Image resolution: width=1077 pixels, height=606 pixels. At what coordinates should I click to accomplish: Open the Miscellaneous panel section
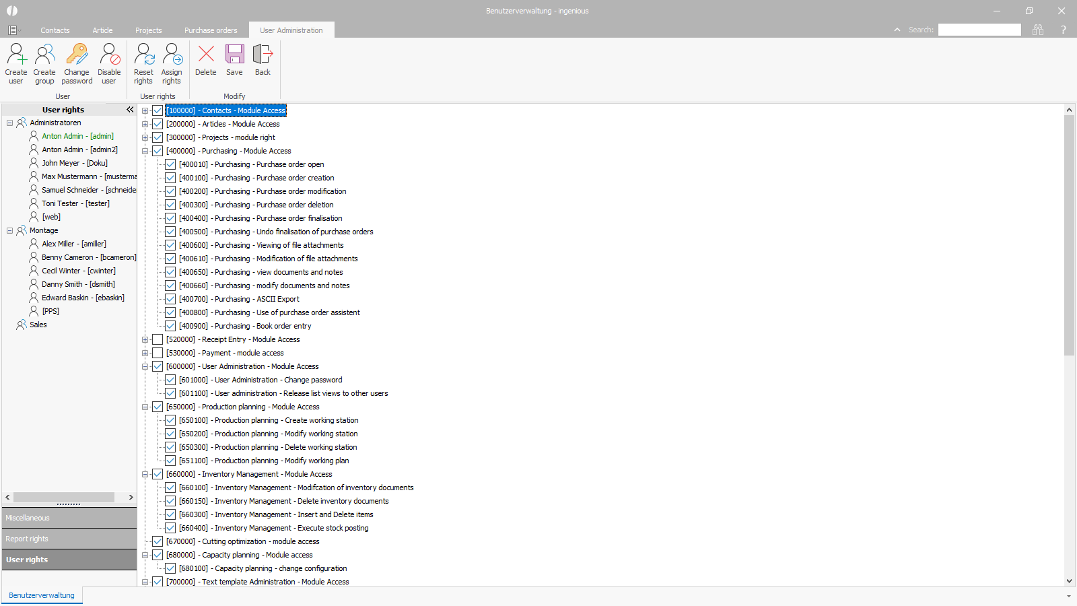pyautogui.click(x=69, y=518)
